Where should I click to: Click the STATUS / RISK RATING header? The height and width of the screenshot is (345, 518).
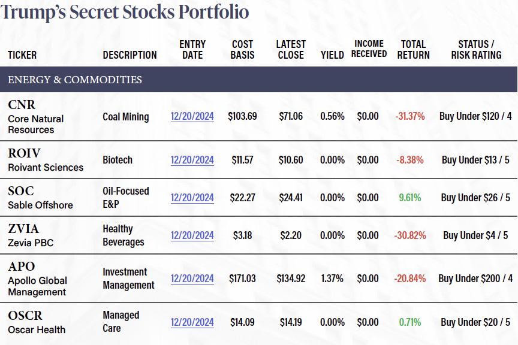(476, 50)
